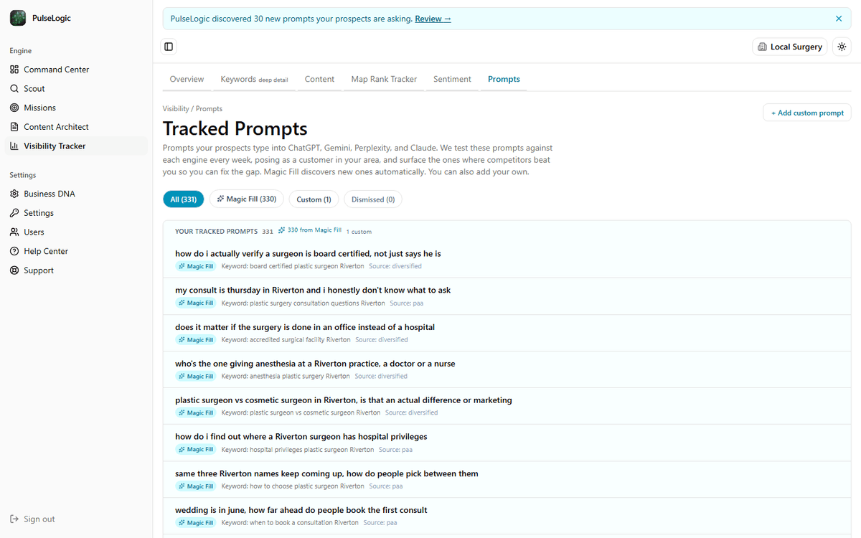861x538 pixels.
Task: Dismiss the new prompts banner
Action: tap(839, 19)
